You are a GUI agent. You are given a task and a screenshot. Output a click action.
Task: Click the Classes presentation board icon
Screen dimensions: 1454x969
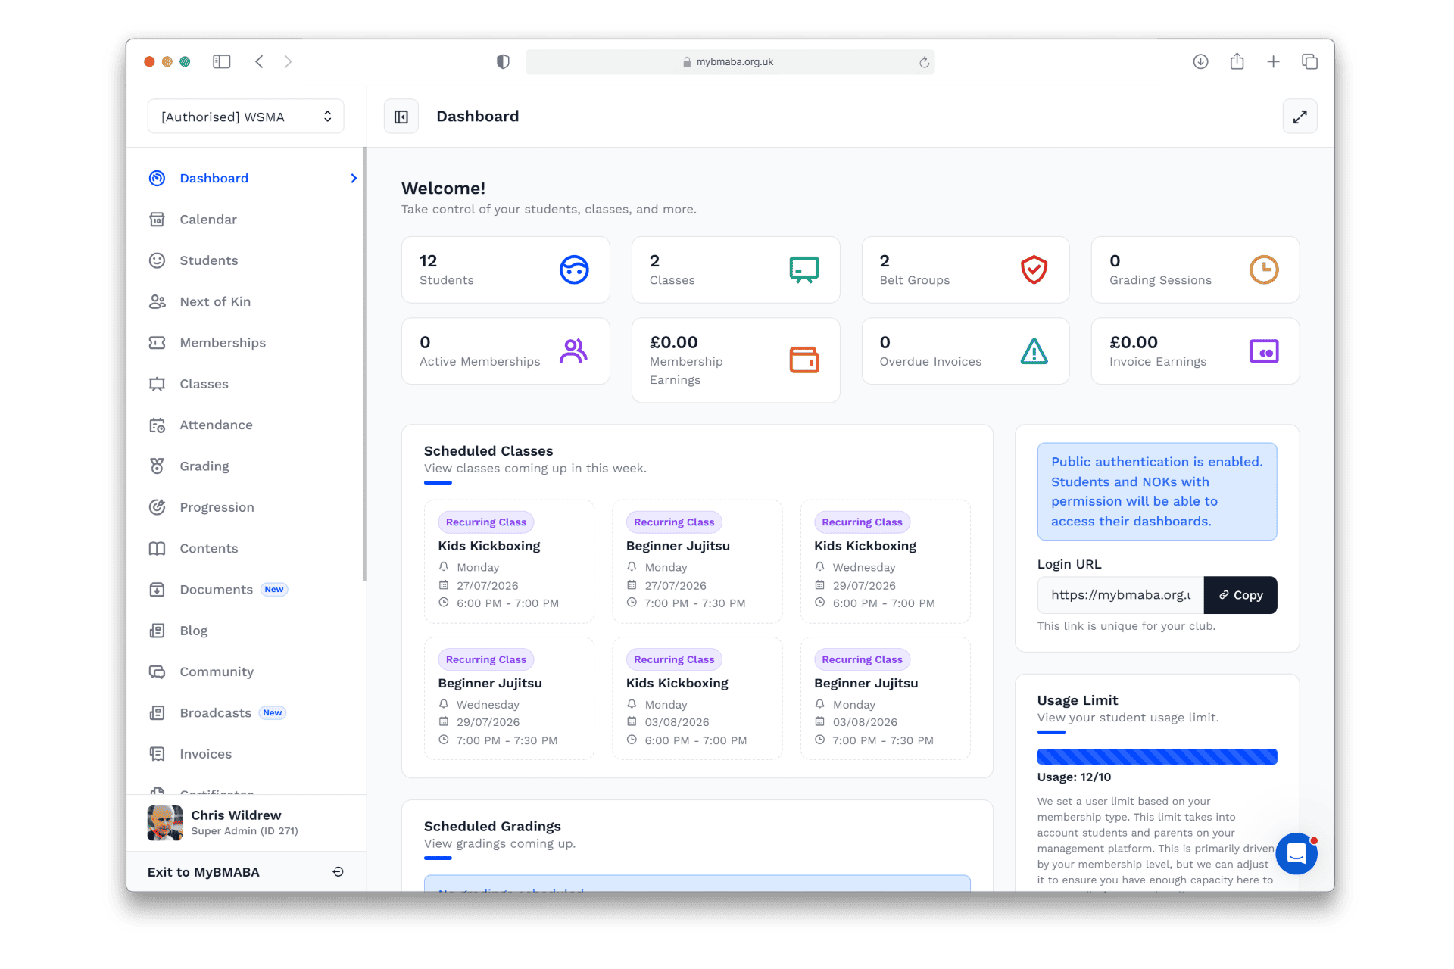[804, 270]
